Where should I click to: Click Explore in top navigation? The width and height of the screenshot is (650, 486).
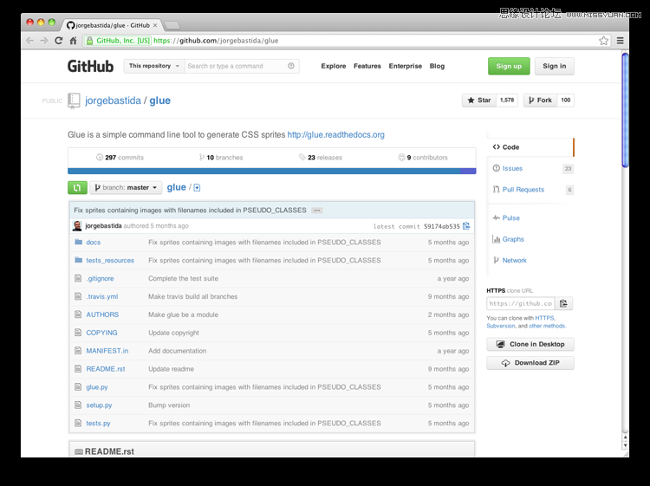click(334, 66)
